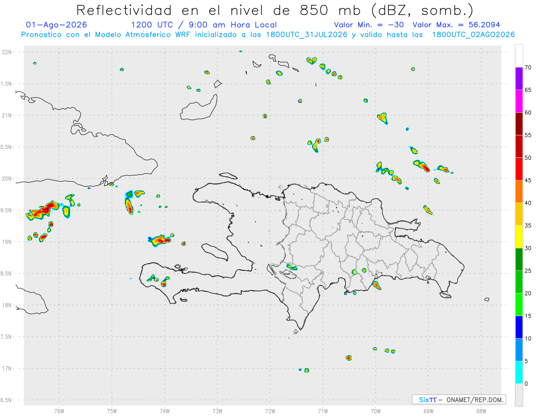The height and width of the screenshot is (417, 540).
Task: Click the red 50–55 dBZ color band
Action: point(519,146)
